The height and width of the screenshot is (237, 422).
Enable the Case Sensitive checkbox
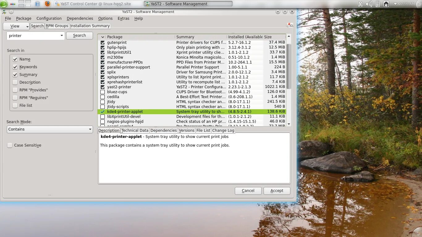[x=10, y=145]
